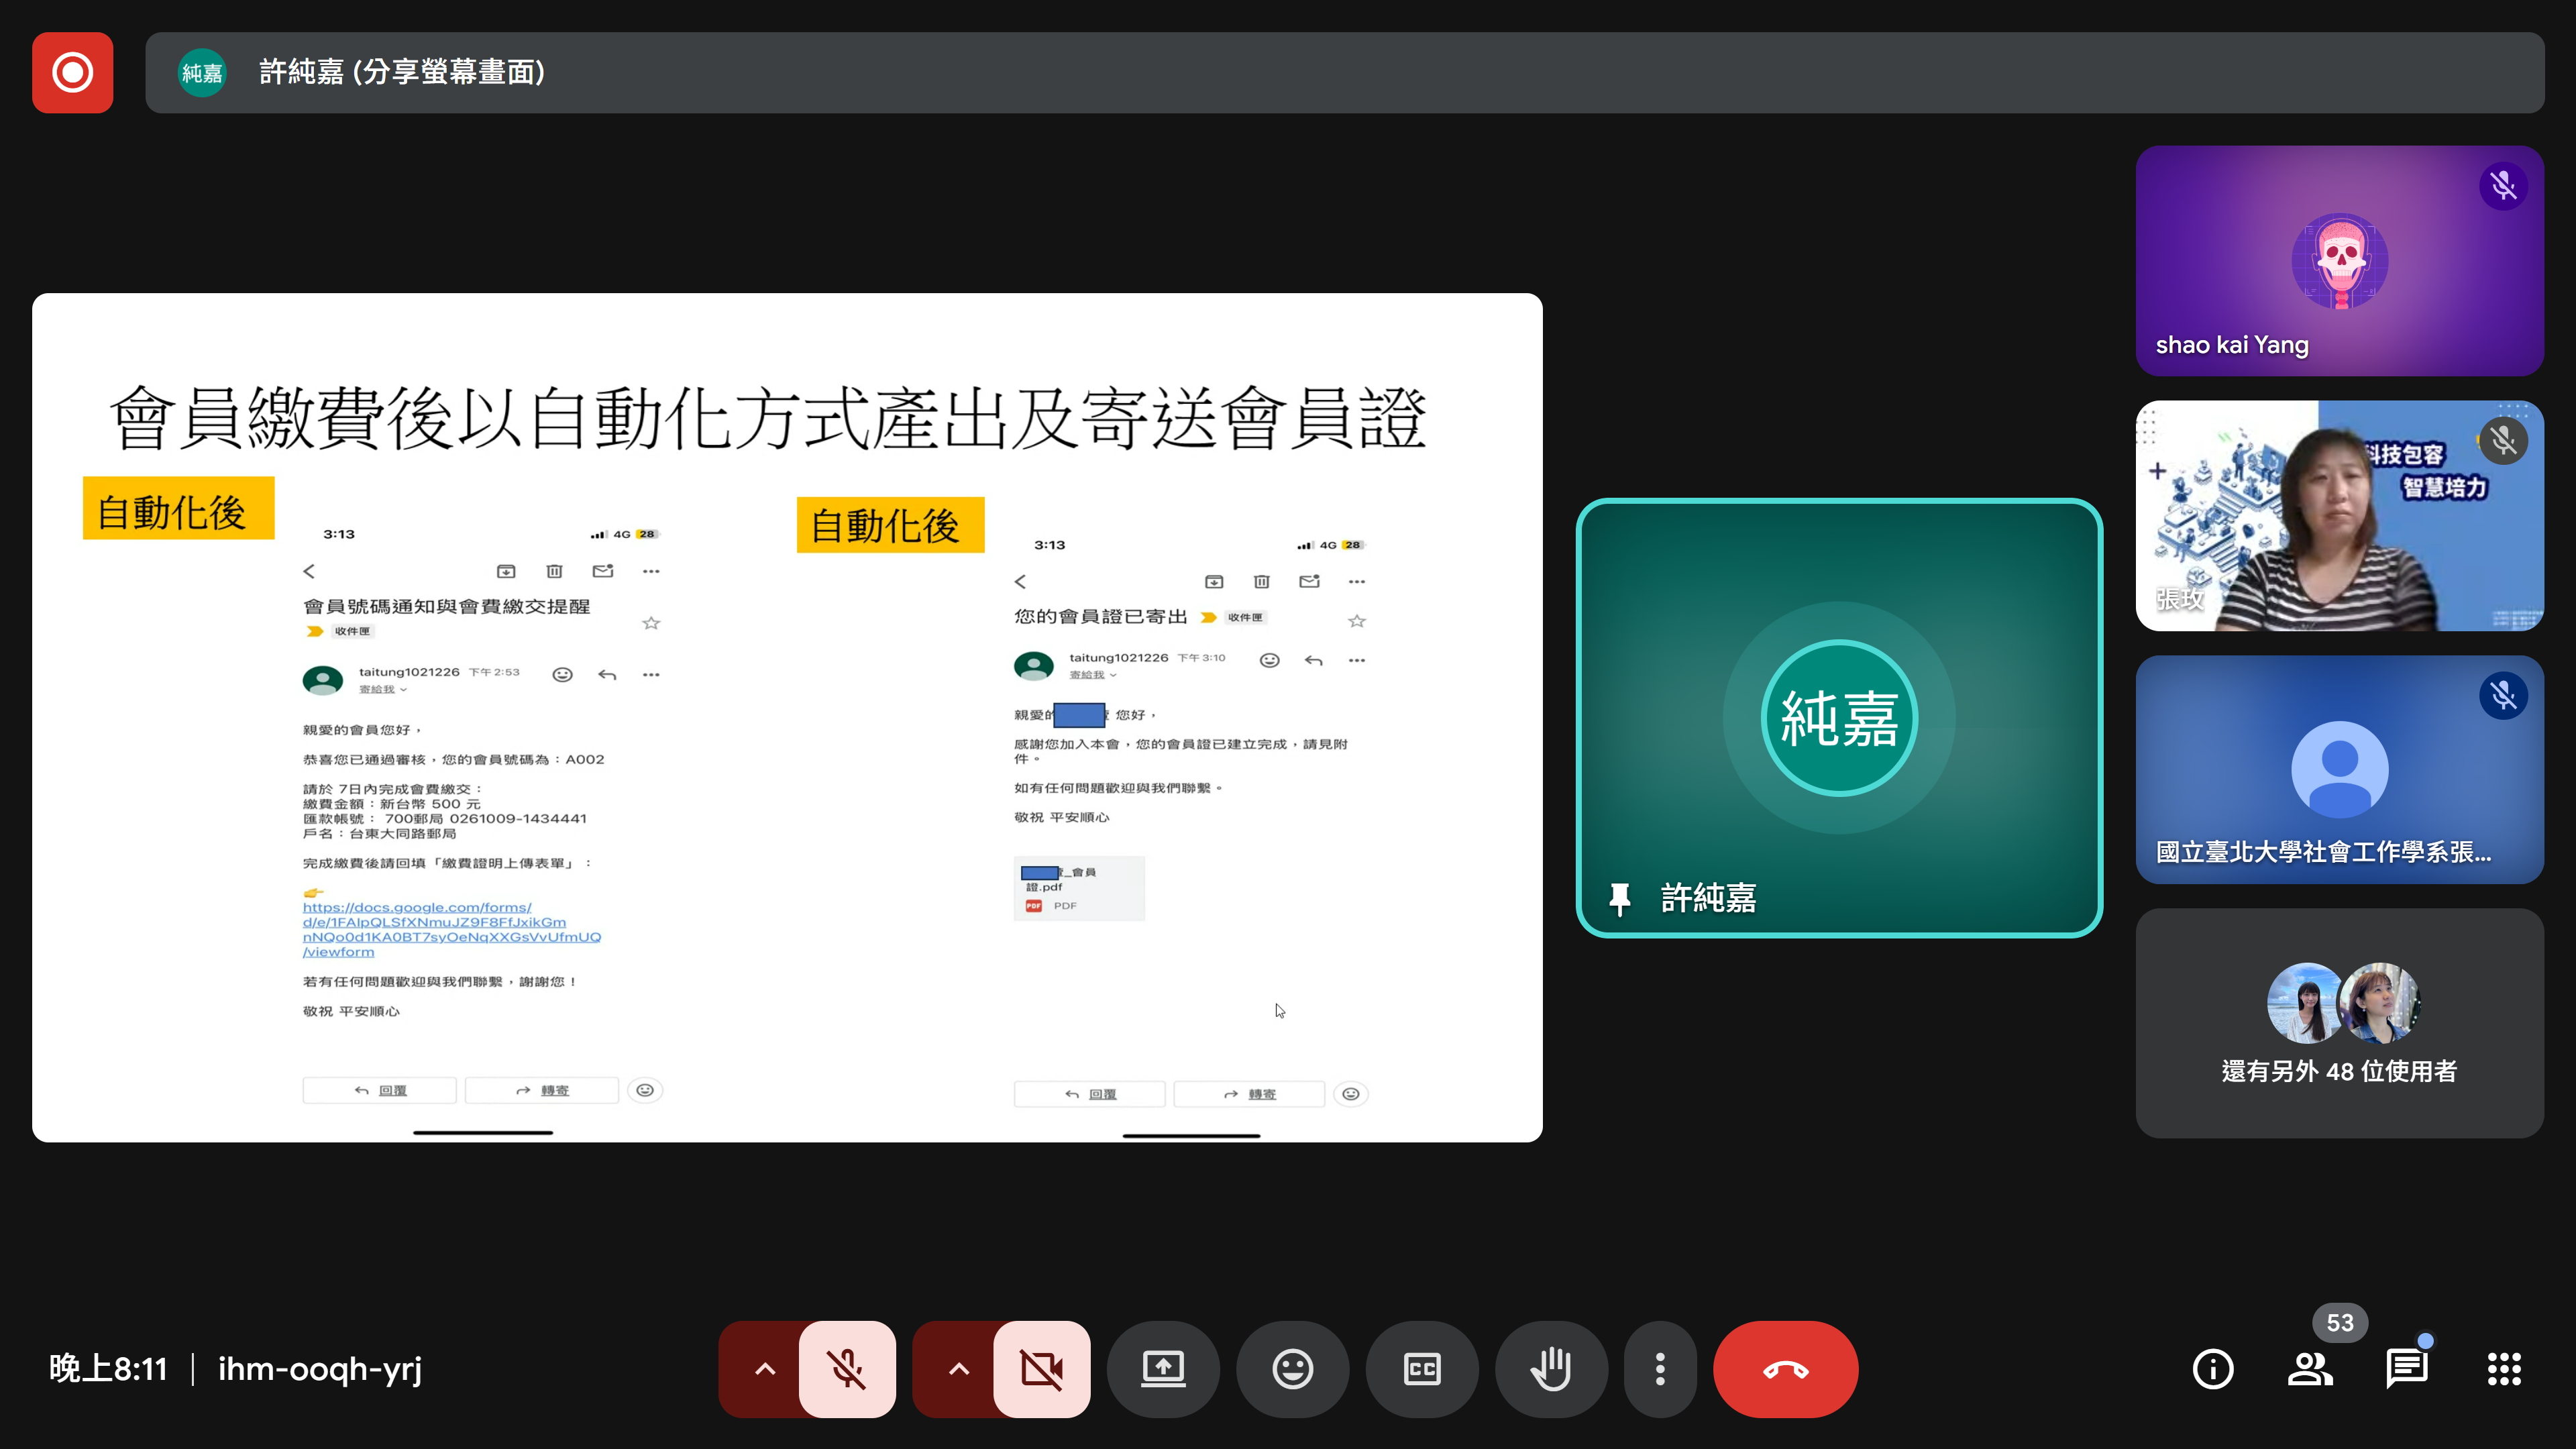This screenshot has width=2576, height=1449.
Task: Click the red recording indicator icon
Action: point(72,72)
